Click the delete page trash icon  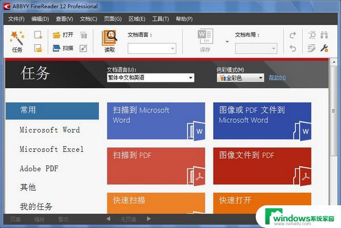(x=84, y=35)
